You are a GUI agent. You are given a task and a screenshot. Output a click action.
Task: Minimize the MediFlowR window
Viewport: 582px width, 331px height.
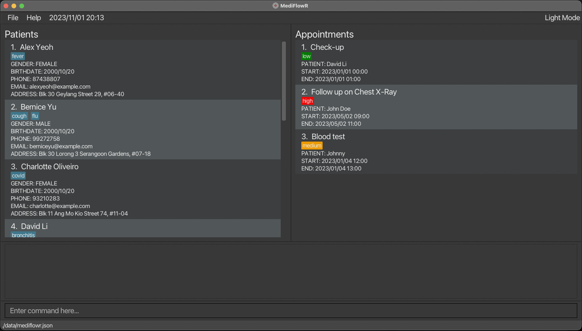pyautogui.click(x=14, y=6)
